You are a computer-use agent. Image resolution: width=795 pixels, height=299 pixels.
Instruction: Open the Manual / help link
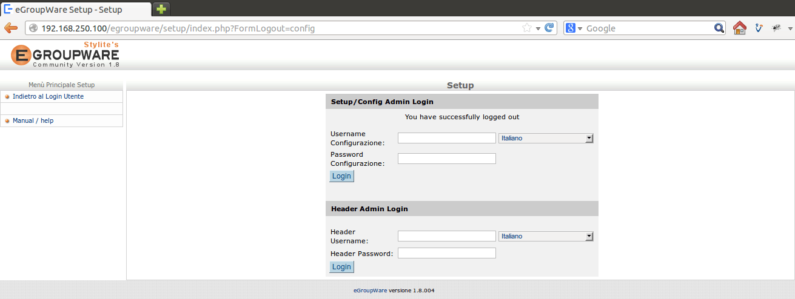pyautogui.click(x=33, y=120)
